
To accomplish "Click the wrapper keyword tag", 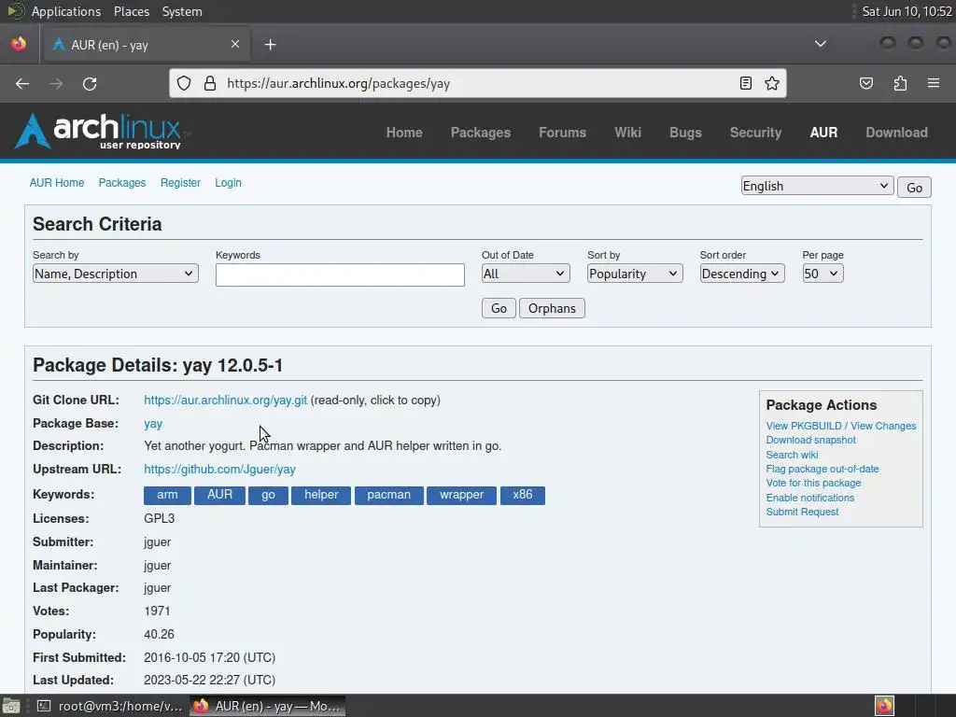I will click(x=461, y=495).
